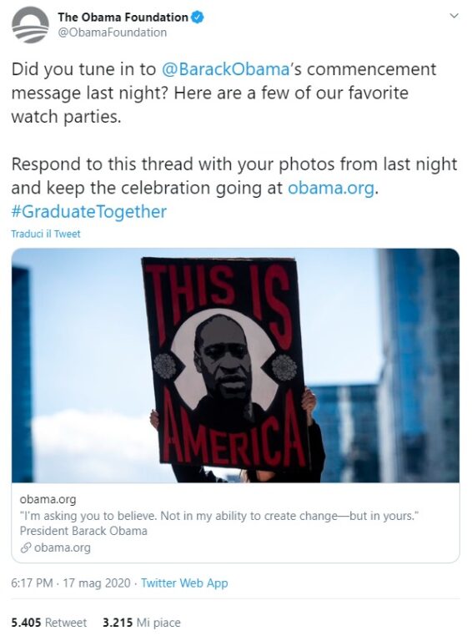
Task: Click President Barack Obama card attribution
Action: click(x=83, y=531)
